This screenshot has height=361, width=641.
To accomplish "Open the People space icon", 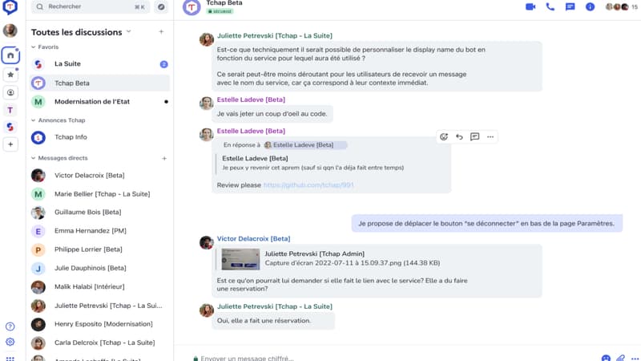I will [x=10, y=93].
